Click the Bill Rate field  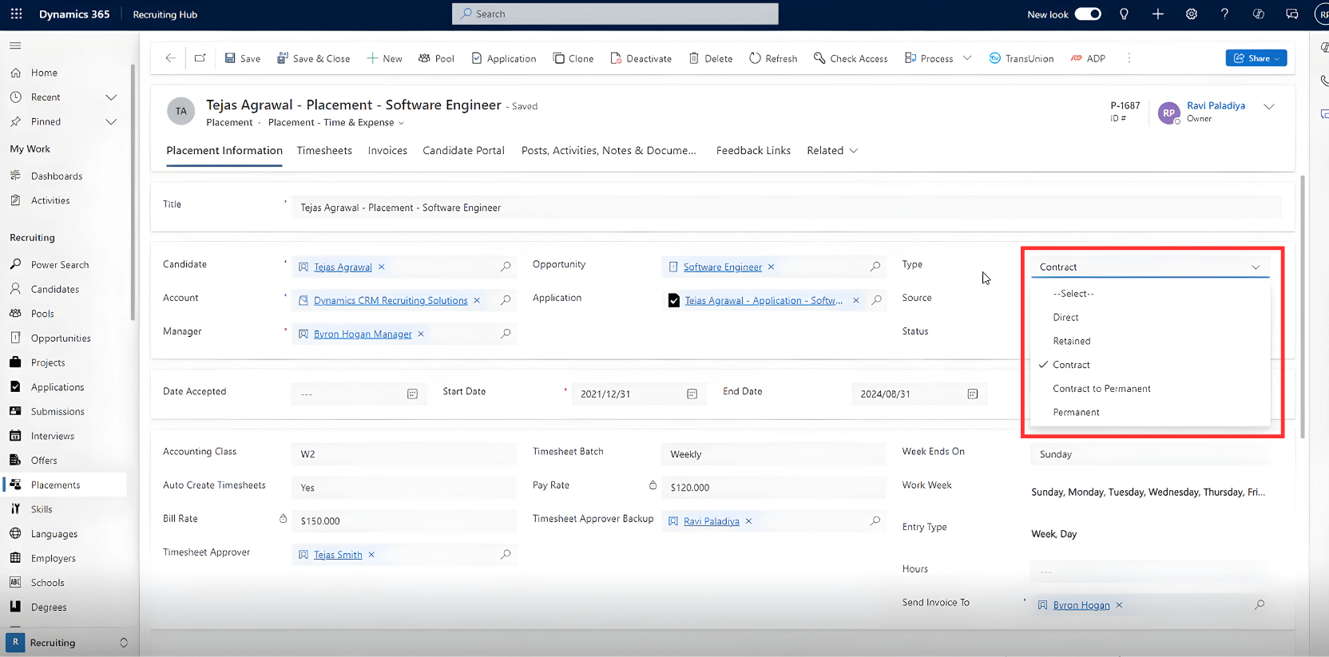pos(404,521)
